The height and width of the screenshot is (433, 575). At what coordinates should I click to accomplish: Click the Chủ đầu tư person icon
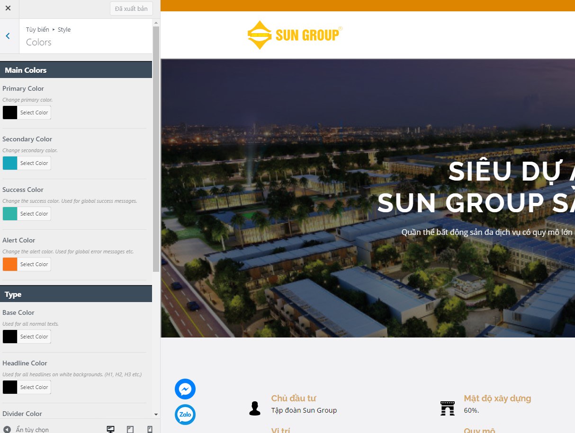pos(255,408)
